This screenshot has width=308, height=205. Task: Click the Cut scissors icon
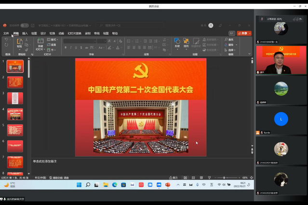point(27,39)
